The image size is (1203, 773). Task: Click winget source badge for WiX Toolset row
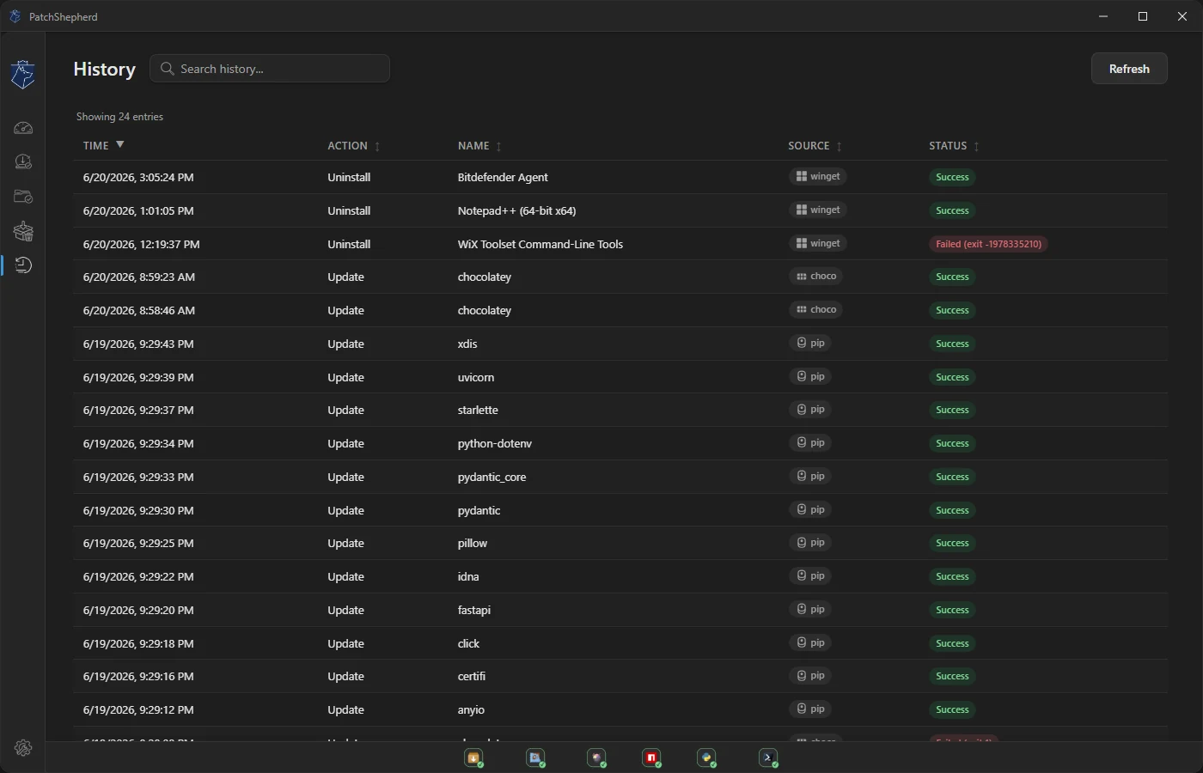tap(818, 243)
